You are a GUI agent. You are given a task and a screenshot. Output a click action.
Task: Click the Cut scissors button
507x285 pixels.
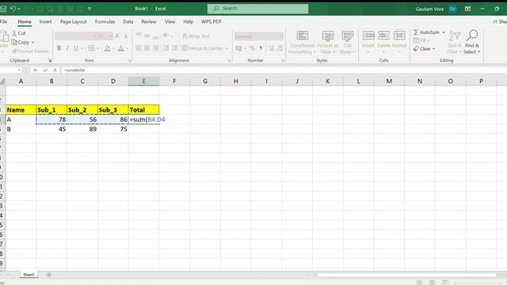point(19,33)
